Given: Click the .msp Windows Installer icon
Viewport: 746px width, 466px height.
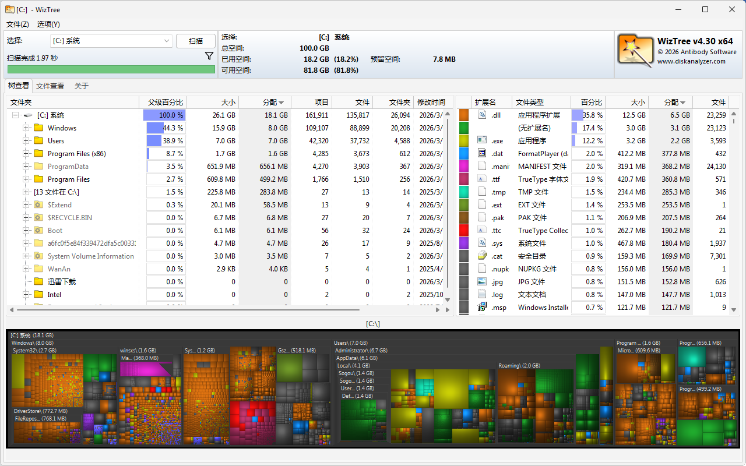Looking at the screenshot, I should [x=482, y=308].
